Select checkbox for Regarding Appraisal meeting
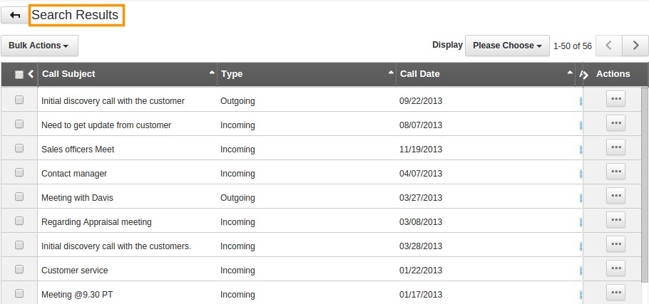Image resolution: width=649 pixels, height=304 pixels. 19,221
